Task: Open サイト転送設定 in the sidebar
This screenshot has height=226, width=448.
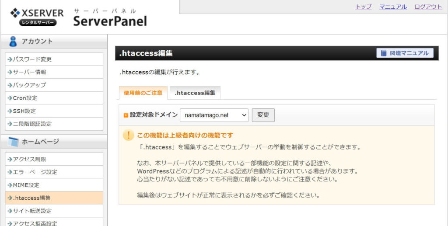Action: [x=54, y=211]
